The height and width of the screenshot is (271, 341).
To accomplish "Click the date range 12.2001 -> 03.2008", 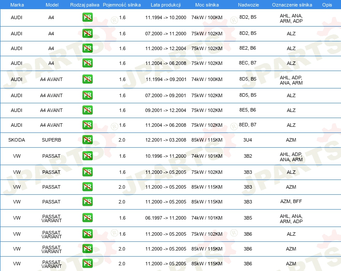I will pyautogui.click(x=166, y=140).
